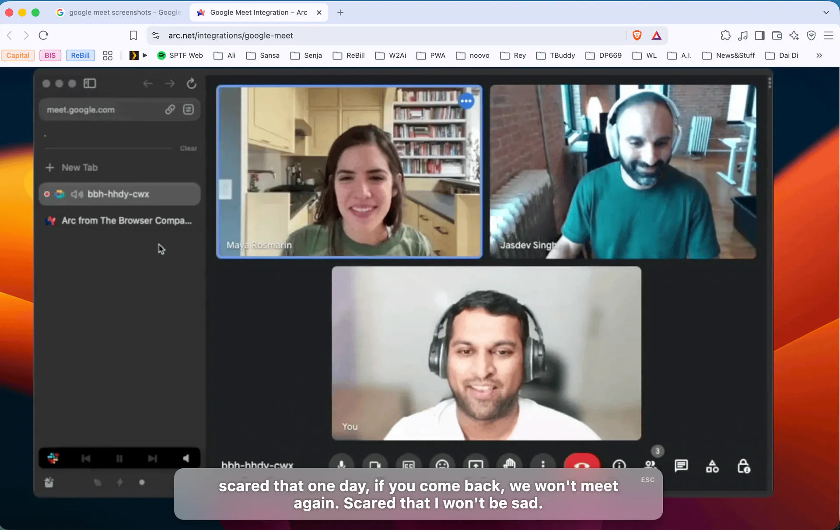Viewport: 840px width, 530px height.
Task: Skip to next track in Arc media bar
Action: (152, 458)
